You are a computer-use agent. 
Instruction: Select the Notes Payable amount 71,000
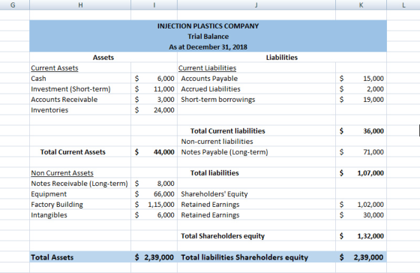(361, 152)
